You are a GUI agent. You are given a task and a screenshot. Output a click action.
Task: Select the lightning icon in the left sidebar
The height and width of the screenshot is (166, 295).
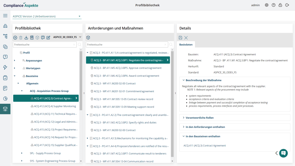click(x=5, y=67)
